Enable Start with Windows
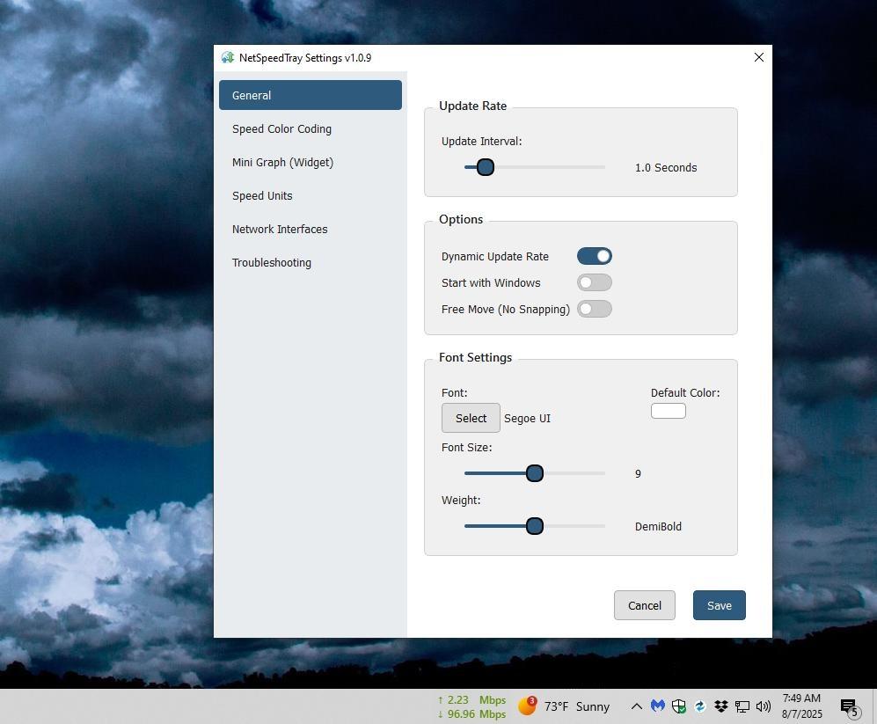 click(595, 282)
